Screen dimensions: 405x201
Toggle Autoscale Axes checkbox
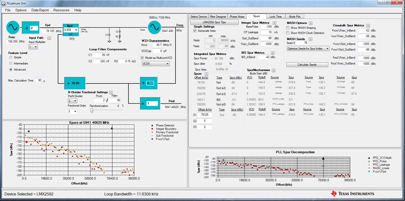point(195,31)
